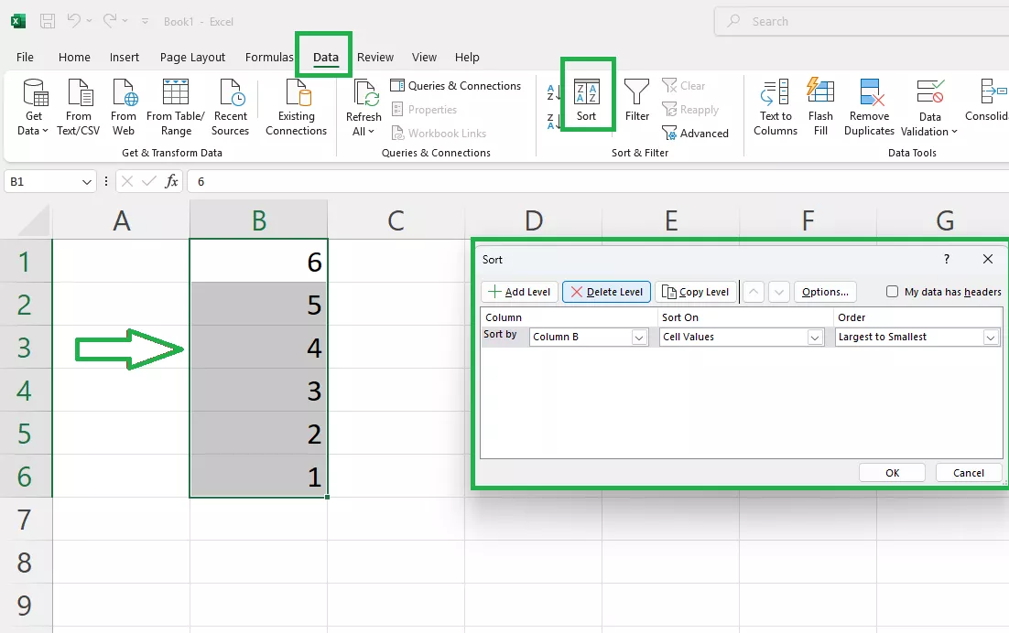The height and width of the screenshot is (633, 1009).
Task: Open the Page Layout tab
Action: tap(192, 58)
